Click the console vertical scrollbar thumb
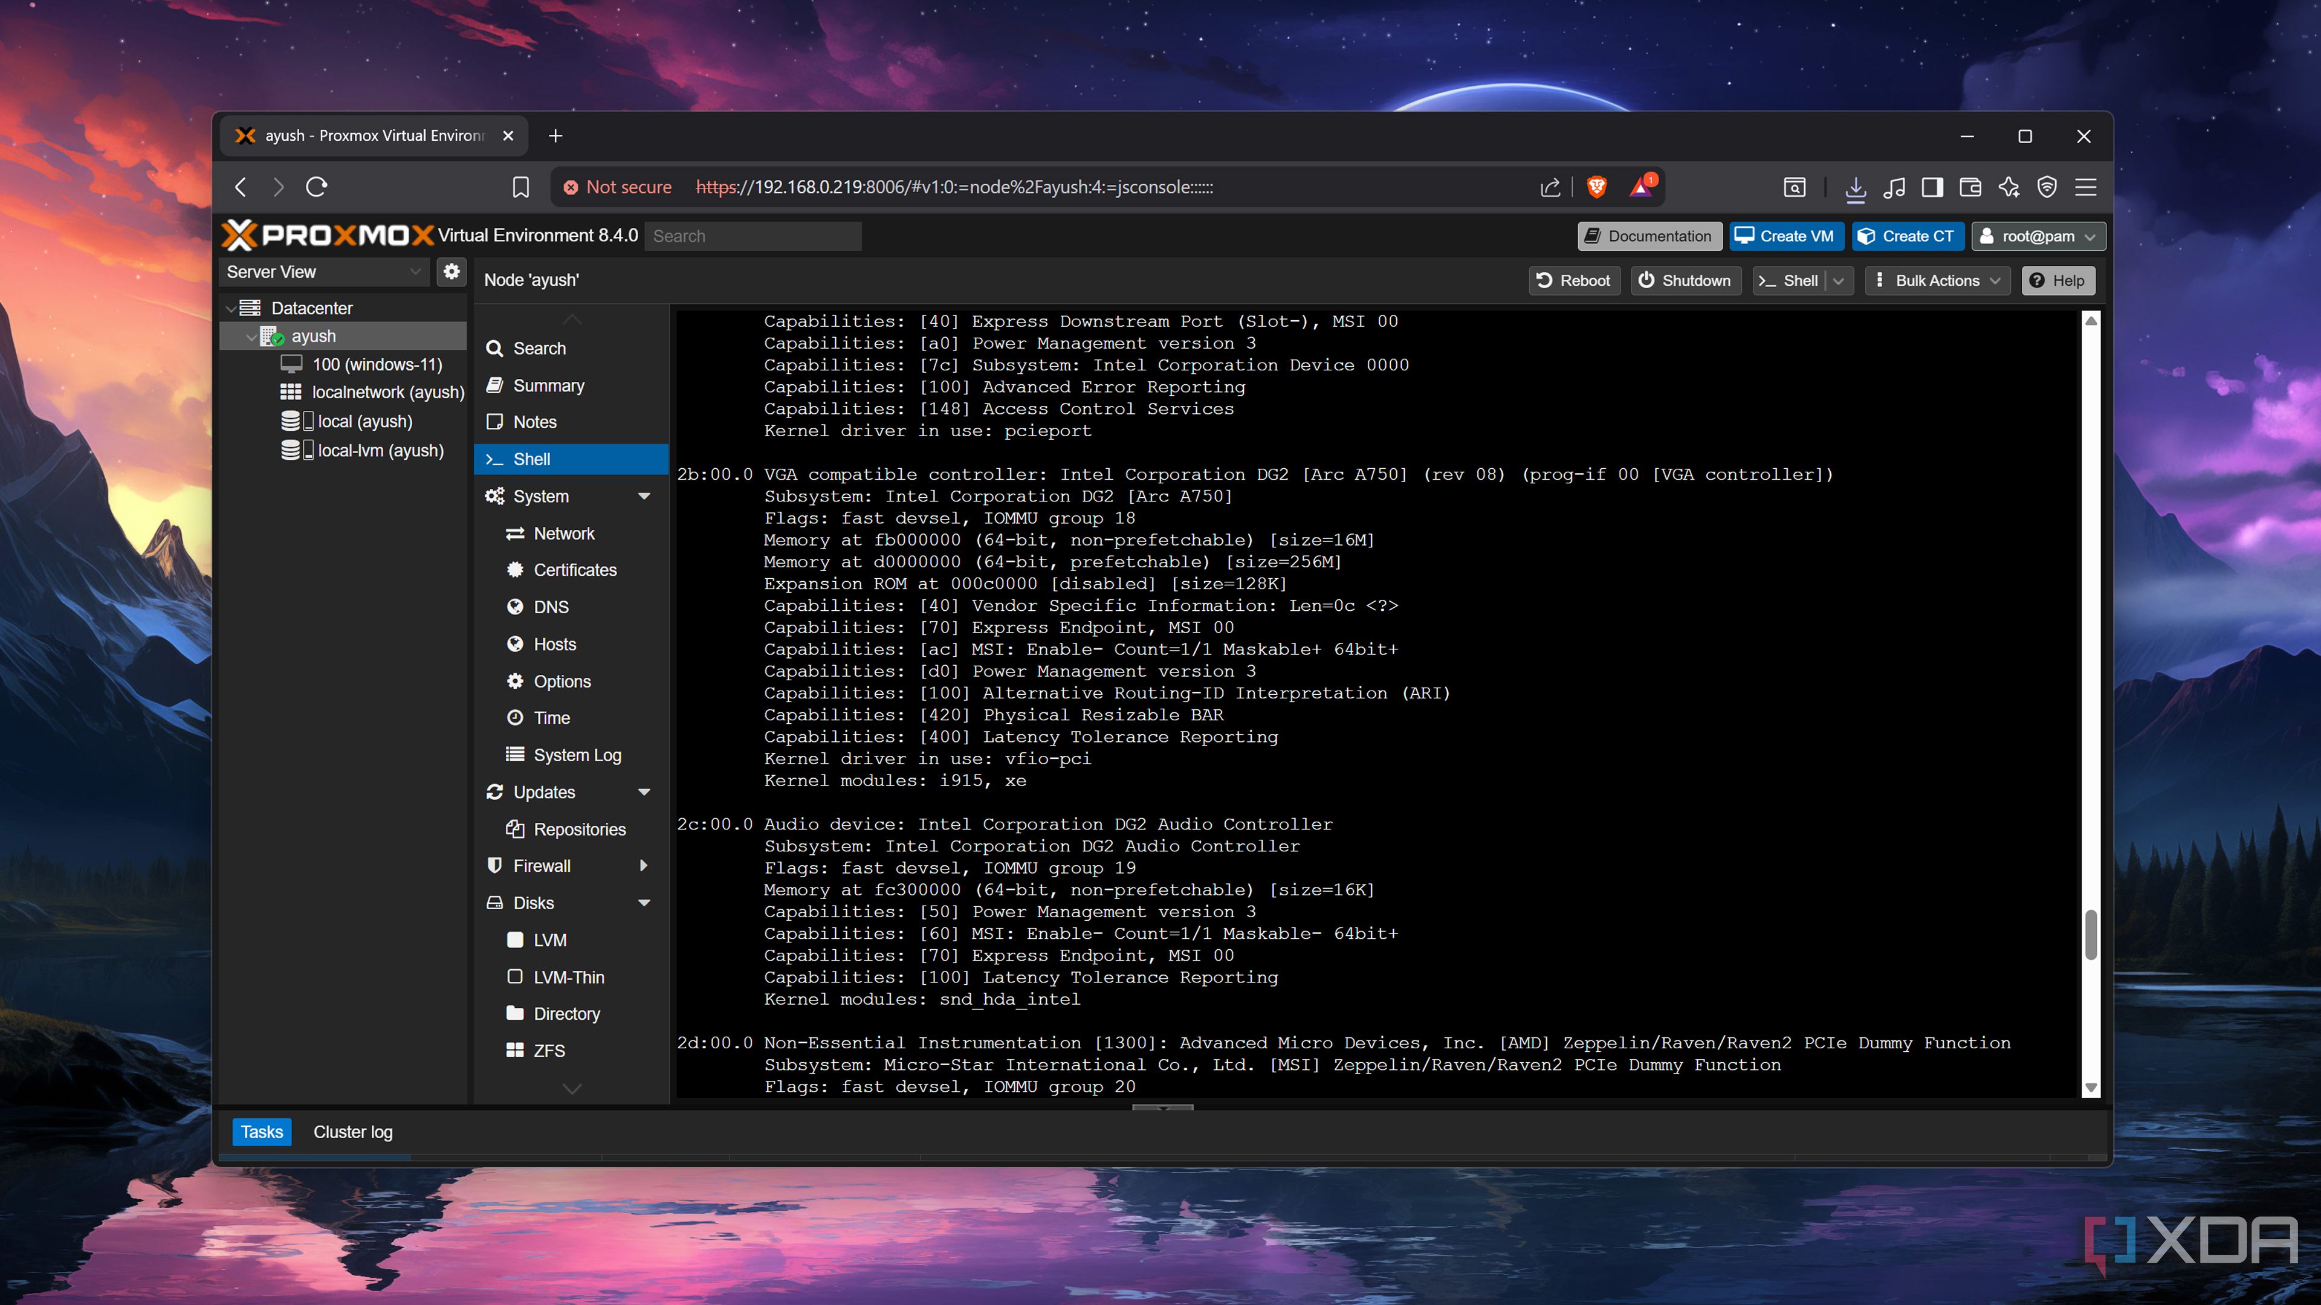The width and height of the screenshot is (2321, 1305). coord(2091,934)
